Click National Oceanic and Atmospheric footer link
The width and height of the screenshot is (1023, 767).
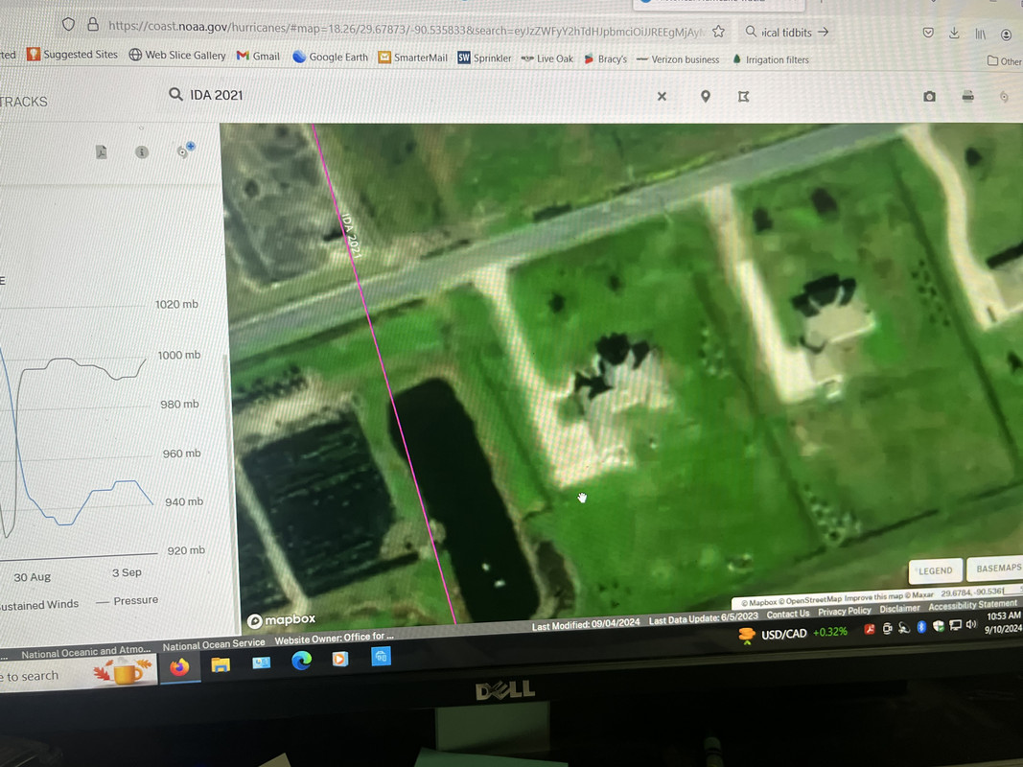tap(85, 652)
